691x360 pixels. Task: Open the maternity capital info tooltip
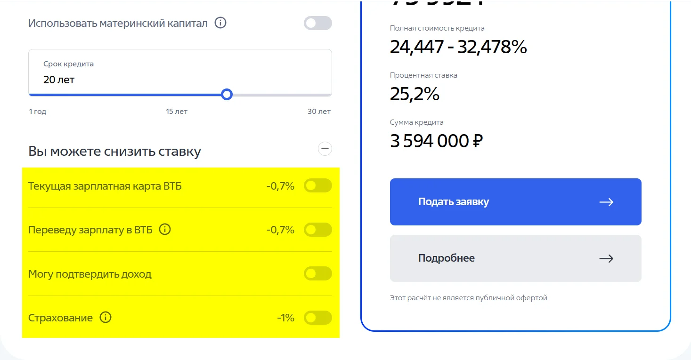[x=220, y=23]
